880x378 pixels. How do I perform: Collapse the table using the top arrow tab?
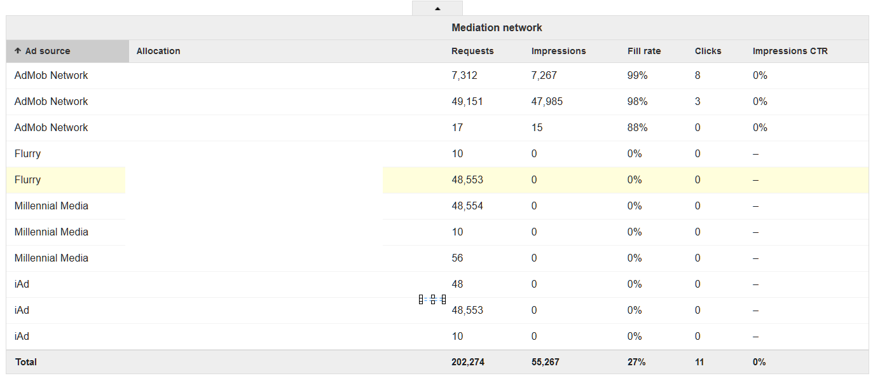tap(437, 8)
